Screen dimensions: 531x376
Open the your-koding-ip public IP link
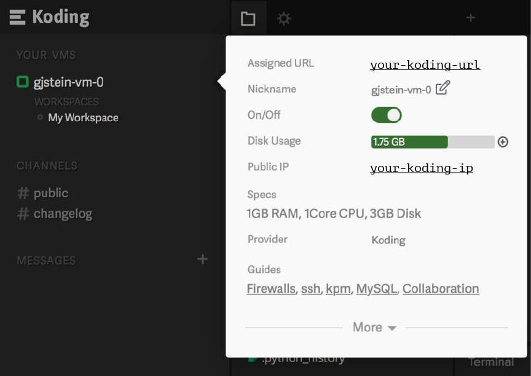point(422,168)
